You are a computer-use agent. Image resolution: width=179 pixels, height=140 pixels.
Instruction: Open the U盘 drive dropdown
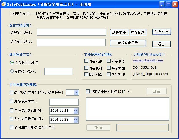(x=76, y=92)
